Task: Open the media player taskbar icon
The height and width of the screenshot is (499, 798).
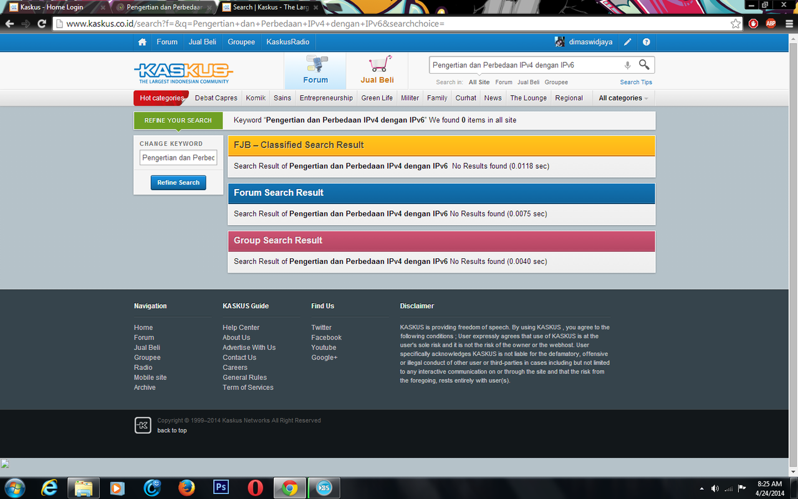Action: (x=117, y=488)
